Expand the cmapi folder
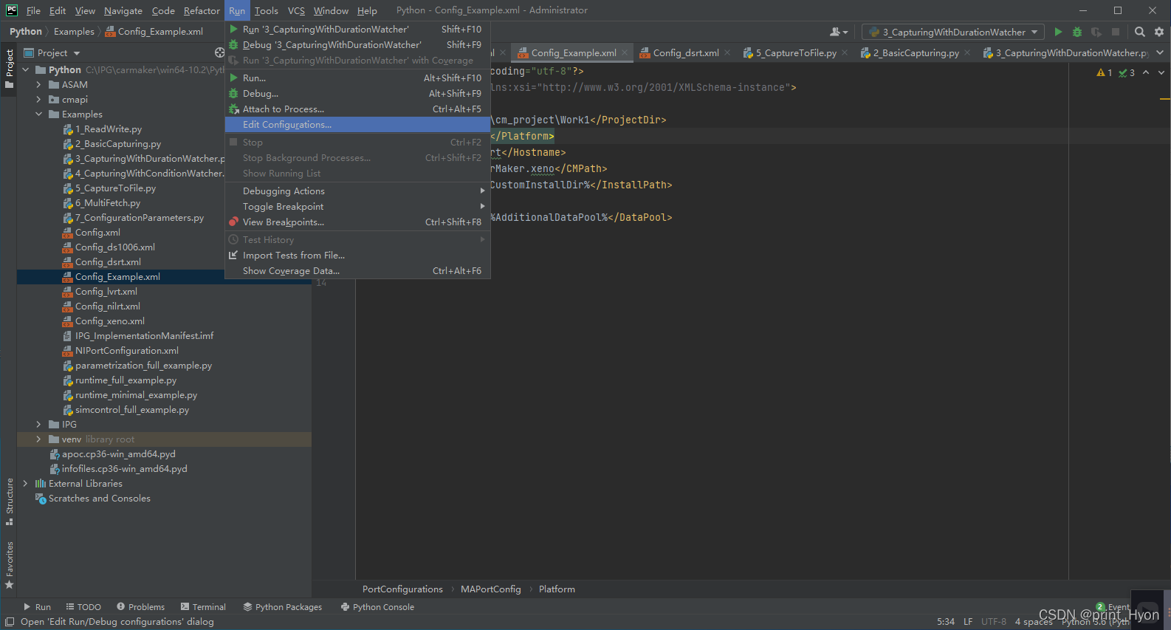Image resolution: width=1171 pixels, height=630 pixels. click(39, 100)
